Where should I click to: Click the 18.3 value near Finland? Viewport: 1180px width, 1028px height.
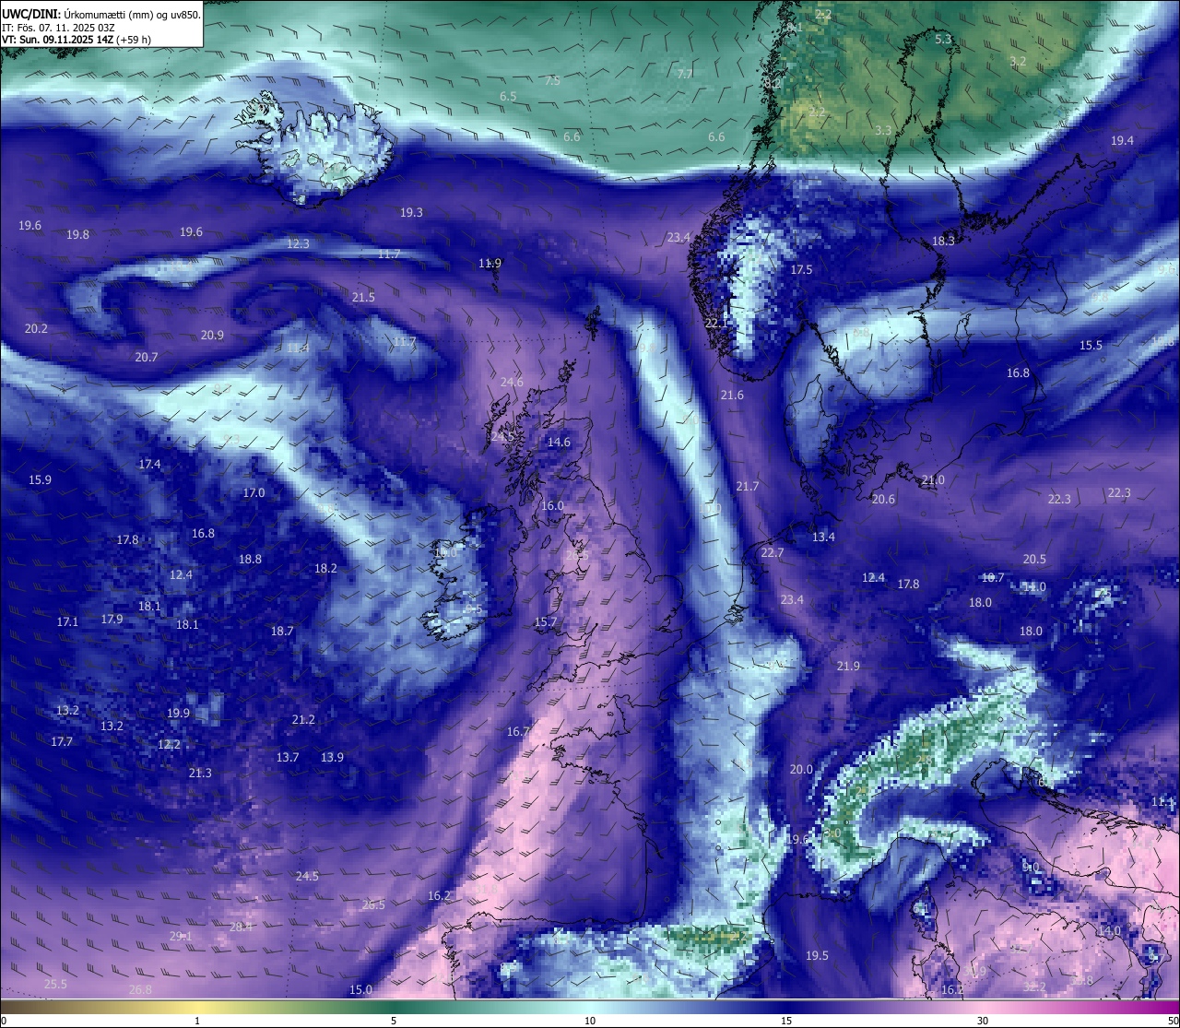point(943,241)
